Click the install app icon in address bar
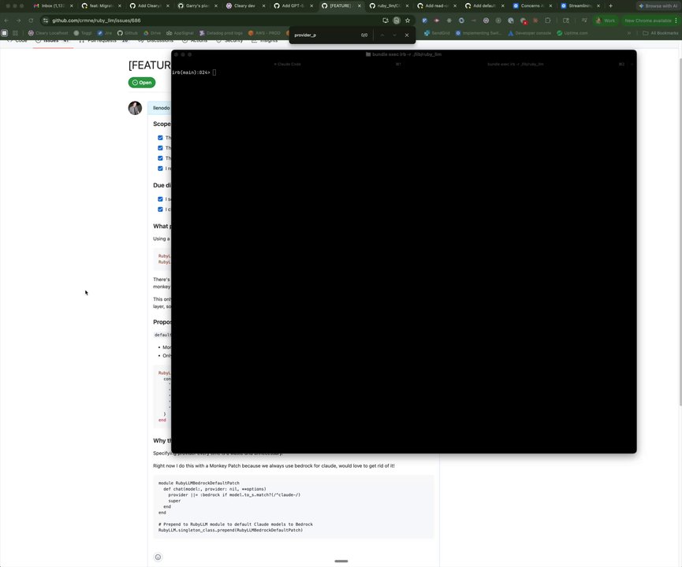Viewport: 682px width, 567px height. tap(386, 20)
